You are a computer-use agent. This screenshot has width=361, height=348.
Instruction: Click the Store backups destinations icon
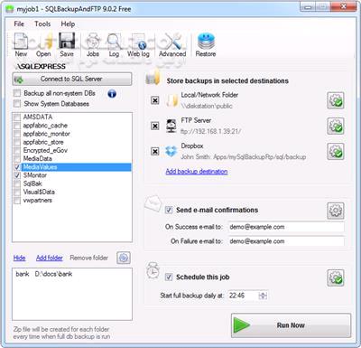(153, 77)
